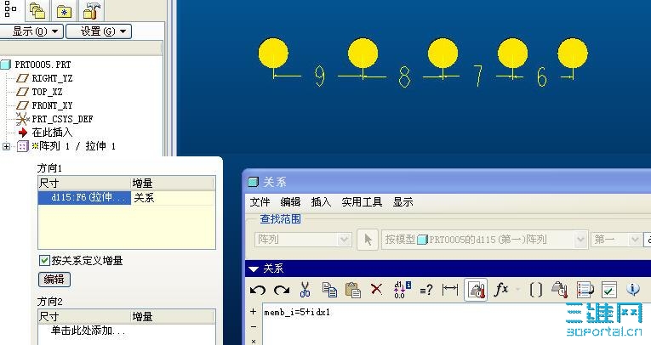The height and width of the screenshot is (345, 651).
Task: Open the 第一 combo box
Action: [616, 240]
